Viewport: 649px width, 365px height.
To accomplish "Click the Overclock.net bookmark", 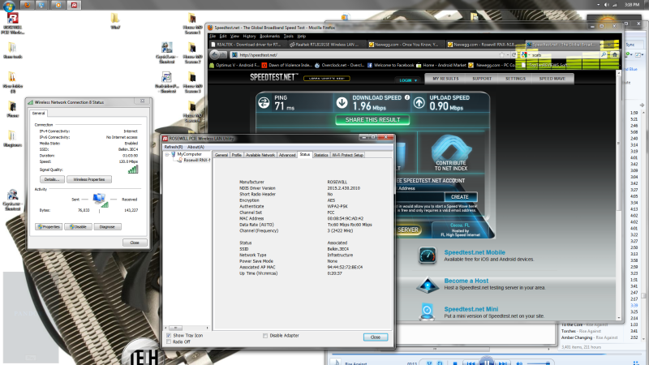I will 339,65.
